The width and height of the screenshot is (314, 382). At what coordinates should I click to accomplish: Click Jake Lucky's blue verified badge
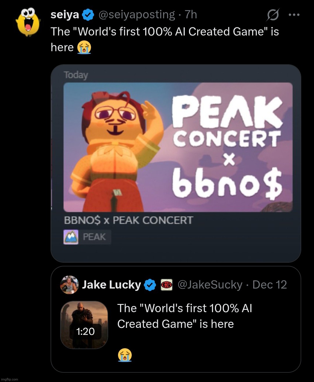point(150,285)
